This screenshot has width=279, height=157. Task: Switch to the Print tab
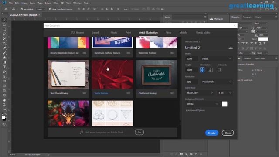point(128,33)
